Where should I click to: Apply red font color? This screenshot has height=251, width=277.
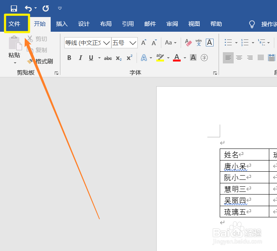(x=177, y=58)
